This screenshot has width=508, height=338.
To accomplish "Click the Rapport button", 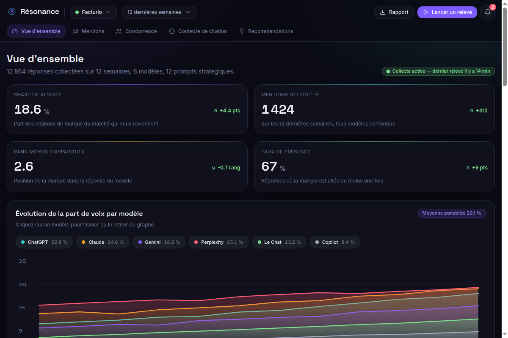I will pos(394,12).
